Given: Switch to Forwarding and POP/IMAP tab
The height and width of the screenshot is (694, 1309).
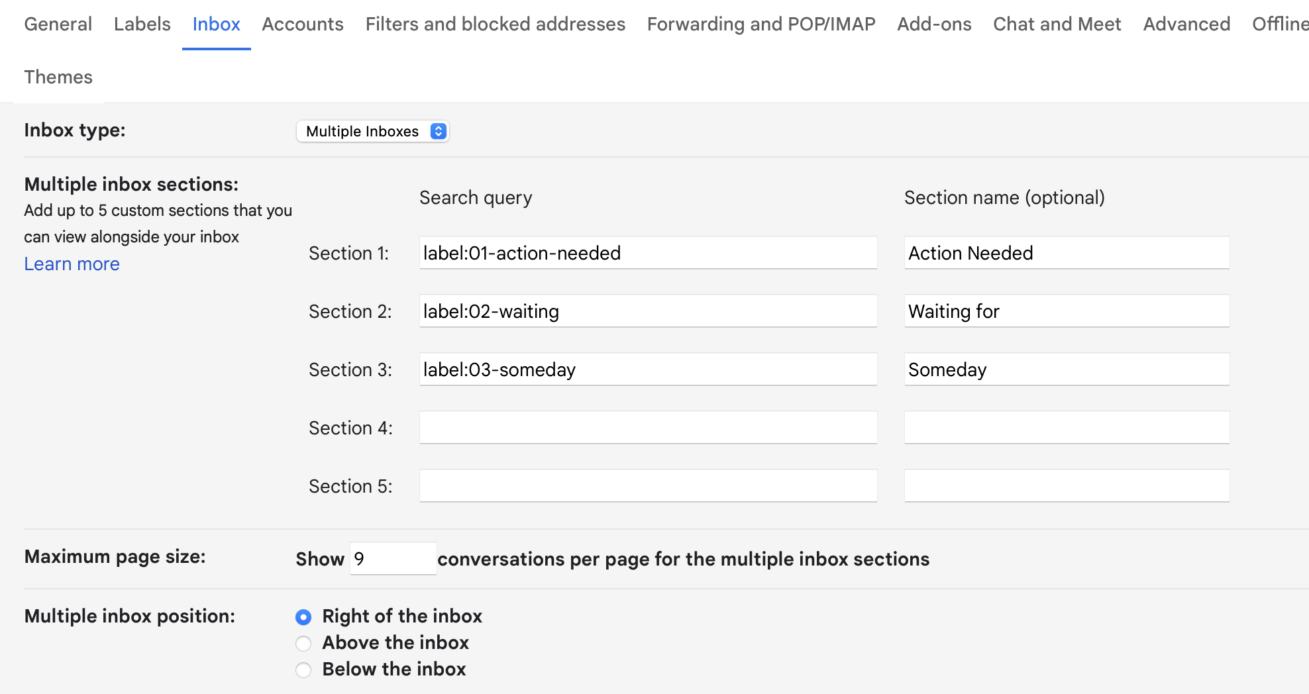Looking at the screenshot, I should coord(761,24).
